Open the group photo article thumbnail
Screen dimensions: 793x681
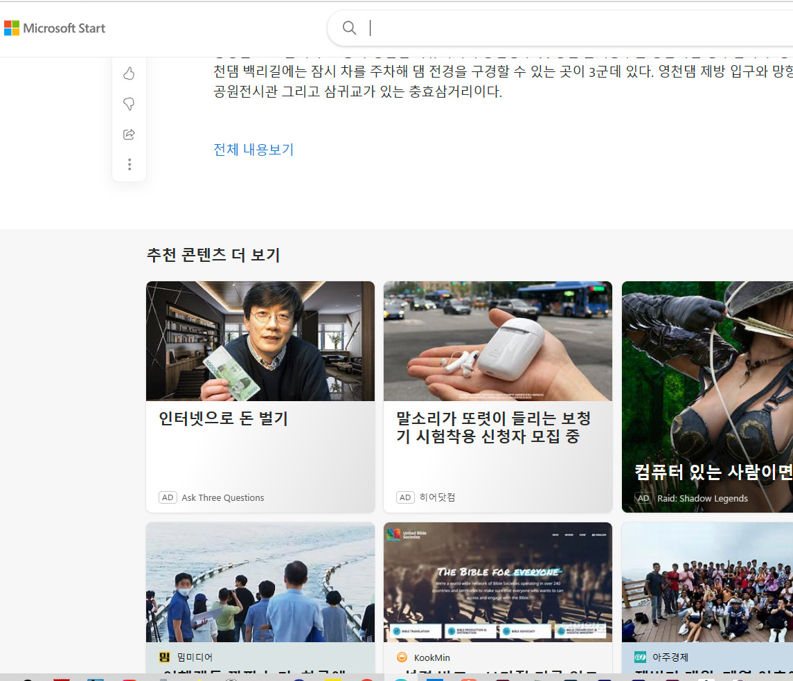pos(708,583)
